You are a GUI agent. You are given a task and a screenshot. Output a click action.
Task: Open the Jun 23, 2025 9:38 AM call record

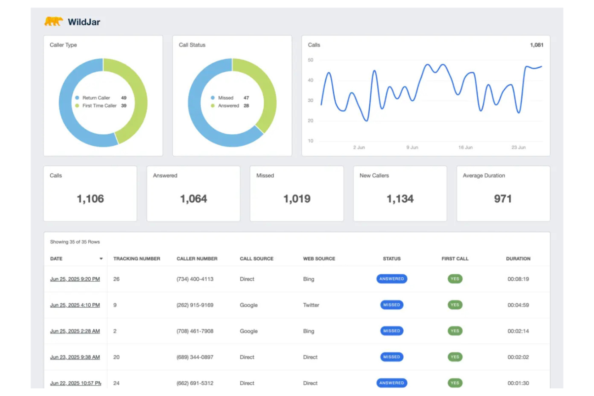[75, 357]
